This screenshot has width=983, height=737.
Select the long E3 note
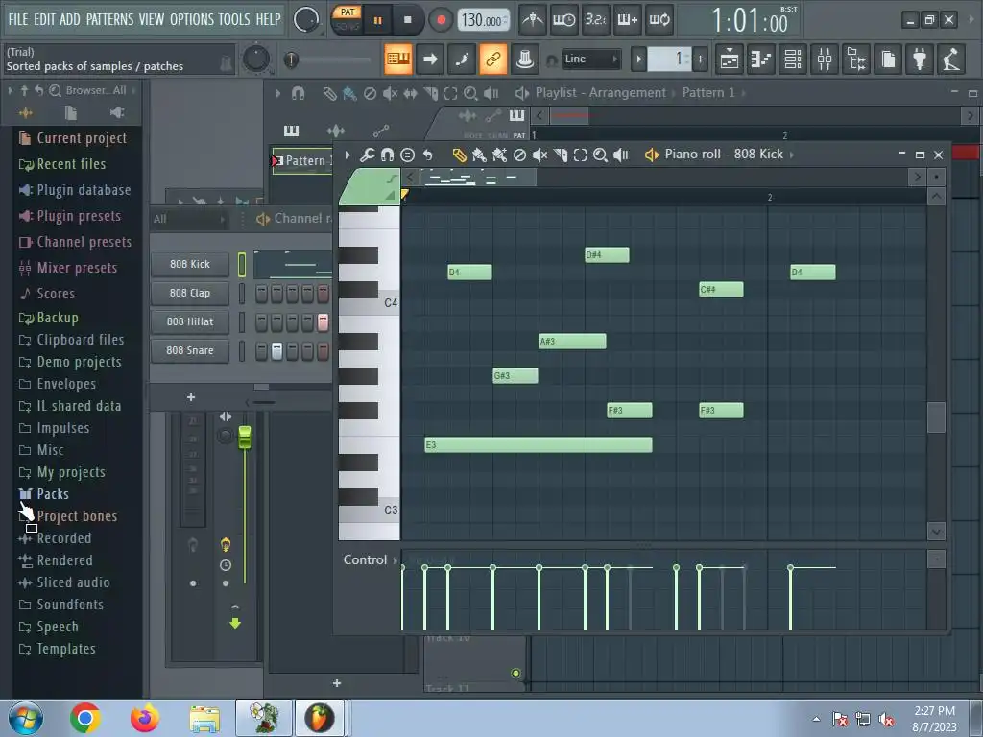pos(539,445)
